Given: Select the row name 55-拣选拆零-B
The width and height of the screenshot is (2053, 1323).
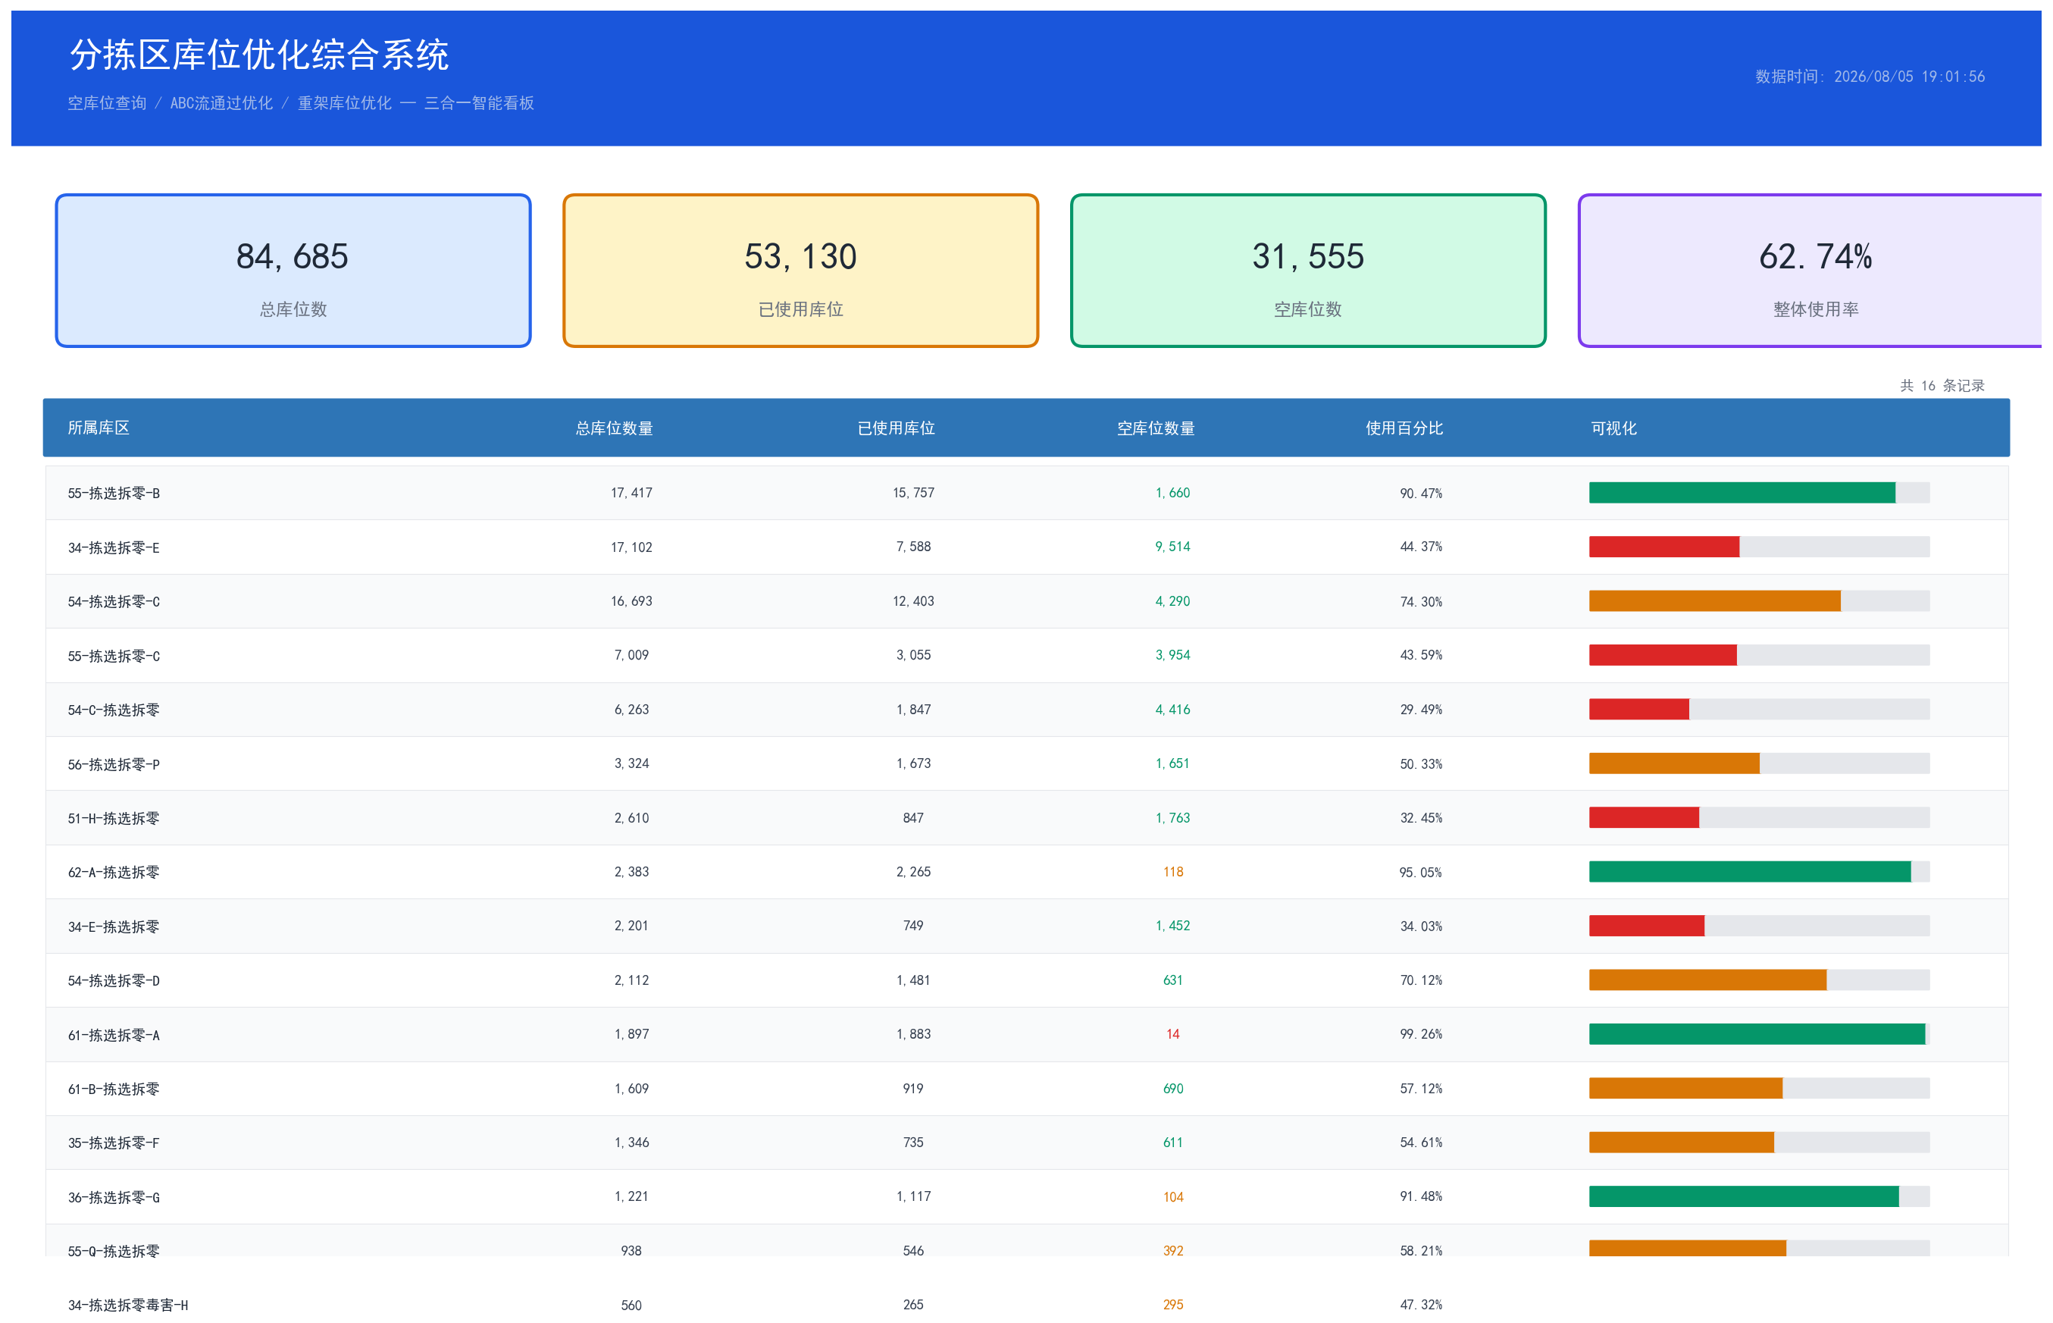Looking at the screenshot, I should click(x=114, y=493).
